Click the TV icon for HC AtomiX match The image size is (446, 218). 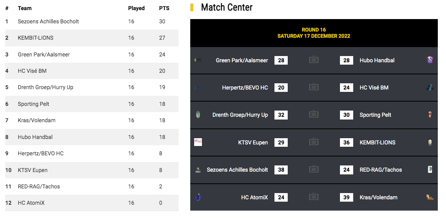pyautogui.click(x=313, y=197)
